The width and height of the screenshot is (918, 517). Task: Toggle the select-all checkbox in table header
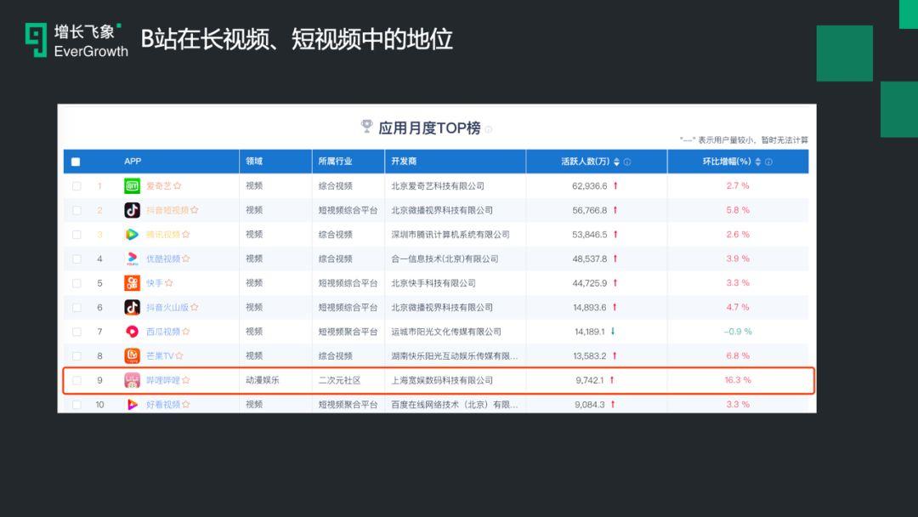(x=76, y=162)
